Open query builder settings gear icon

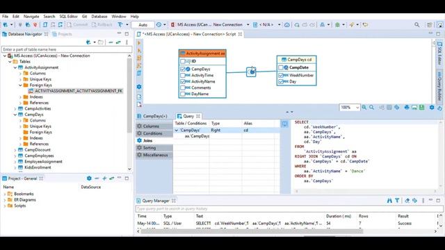432,108
